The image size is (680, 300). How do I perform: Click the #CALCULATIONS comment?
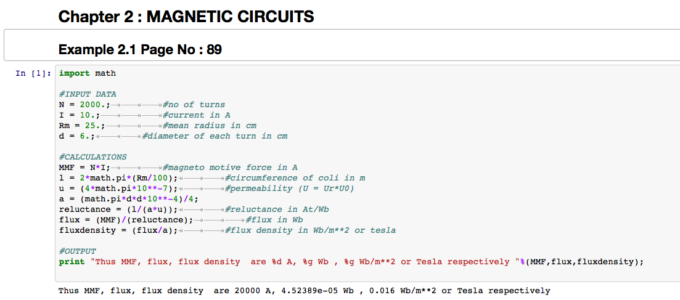[92, 157]
